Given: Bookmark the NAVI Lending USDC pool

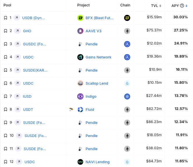Looking at the screenshot, I should pos(6,162).
